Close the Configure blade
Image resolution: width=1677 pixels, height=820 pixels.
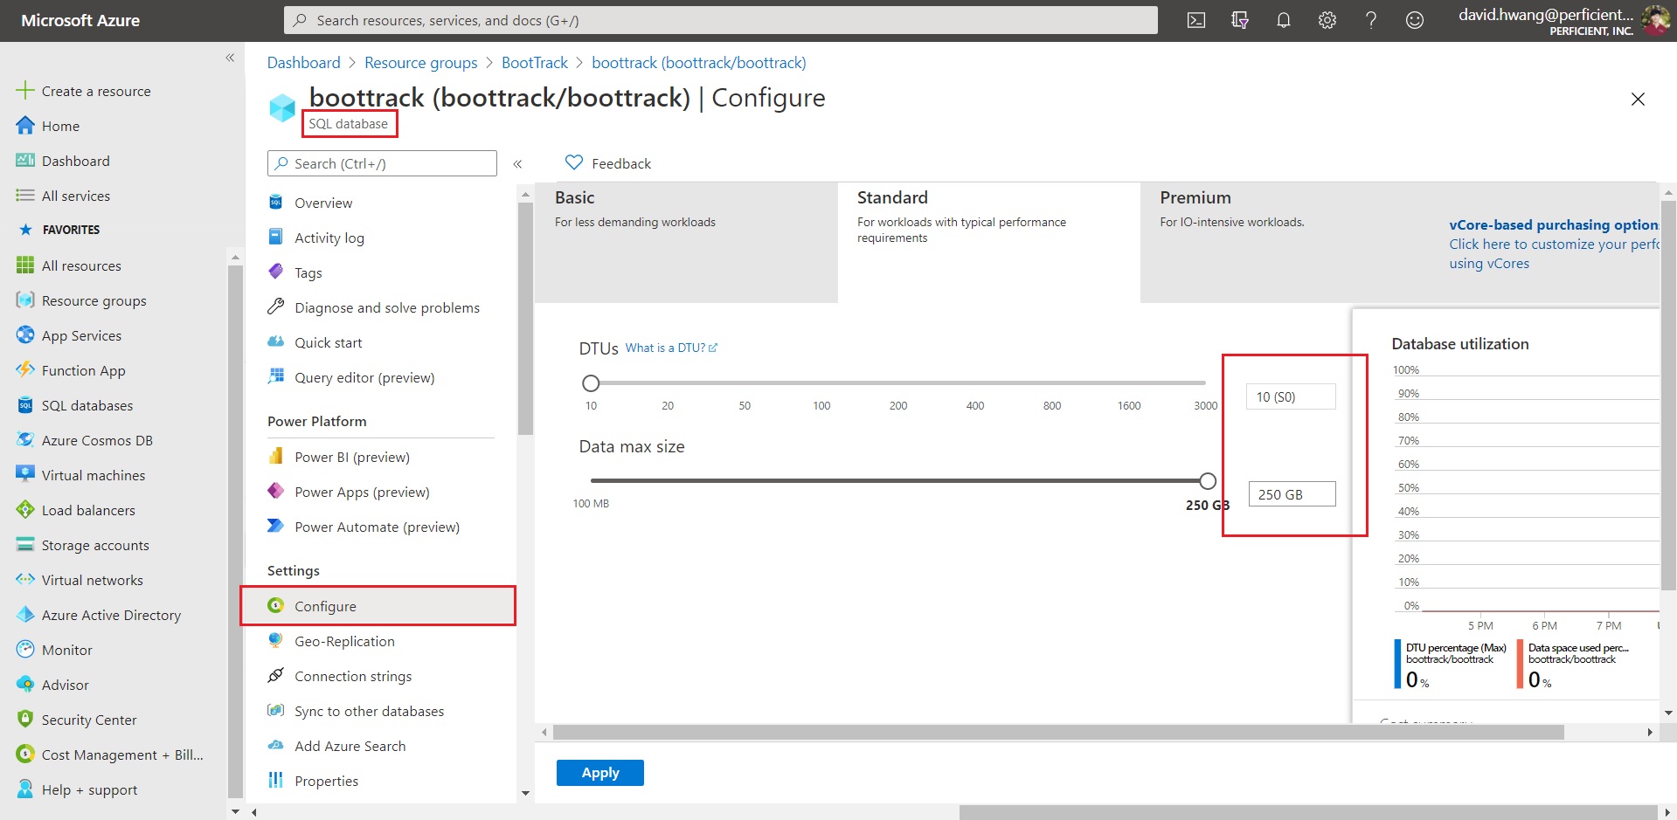1638,100
